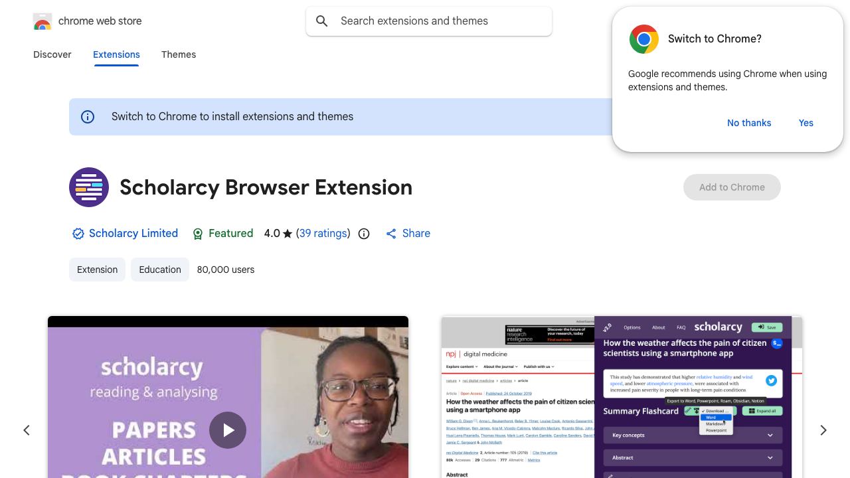The height and width of the screenshot is (478, 850).
Task: Click the chrome web store title text
Action: pos(100,21)
